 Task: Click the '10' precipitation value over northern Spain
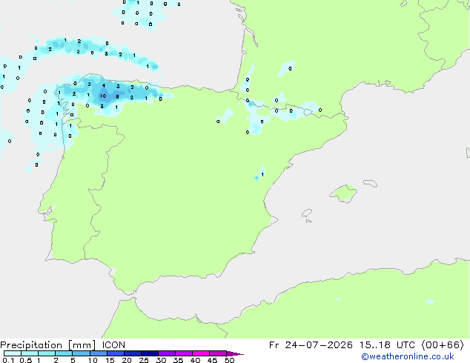(x=103, y=96)
